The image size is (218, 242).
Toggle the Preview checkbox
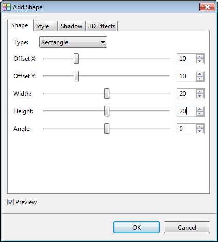point(10,202)
